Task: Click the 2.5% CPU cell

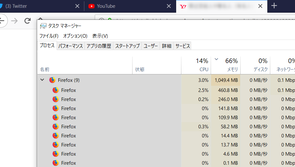Action: pos(196,90)
